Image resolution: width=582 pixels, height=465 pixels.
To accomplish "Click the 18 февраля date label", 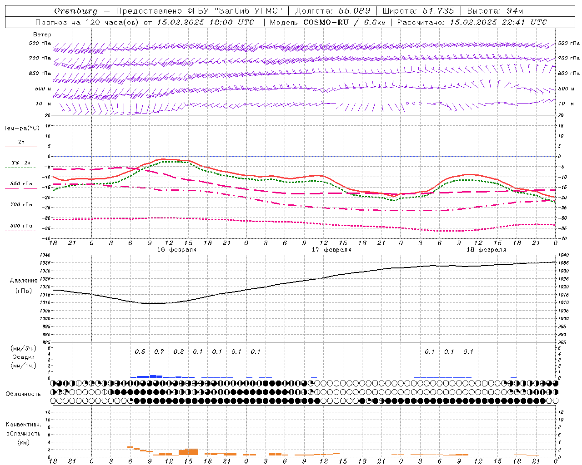I will [x=486, y=250].
